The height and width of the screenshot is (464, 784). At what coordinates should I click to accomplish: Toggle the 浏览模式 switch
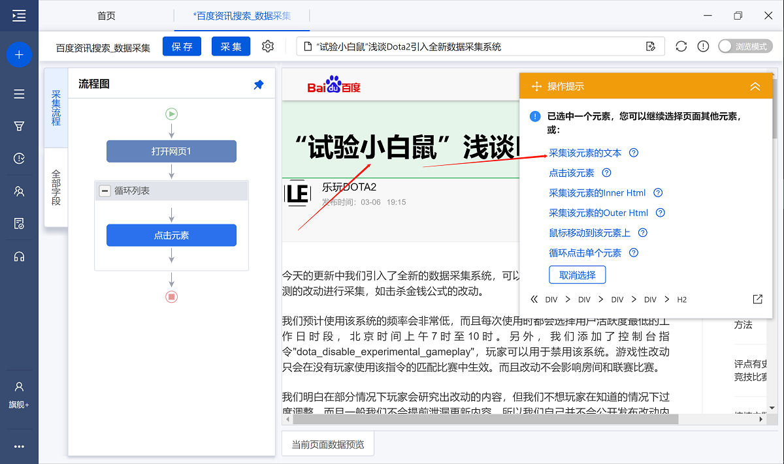(x=745, y=46)
